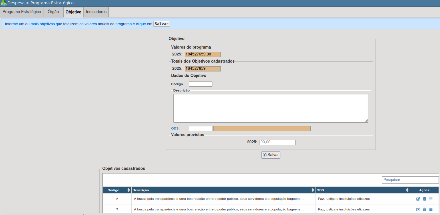440x215 pixels.
Task: Edit the objective with code 5
Action: pos(418,199)
